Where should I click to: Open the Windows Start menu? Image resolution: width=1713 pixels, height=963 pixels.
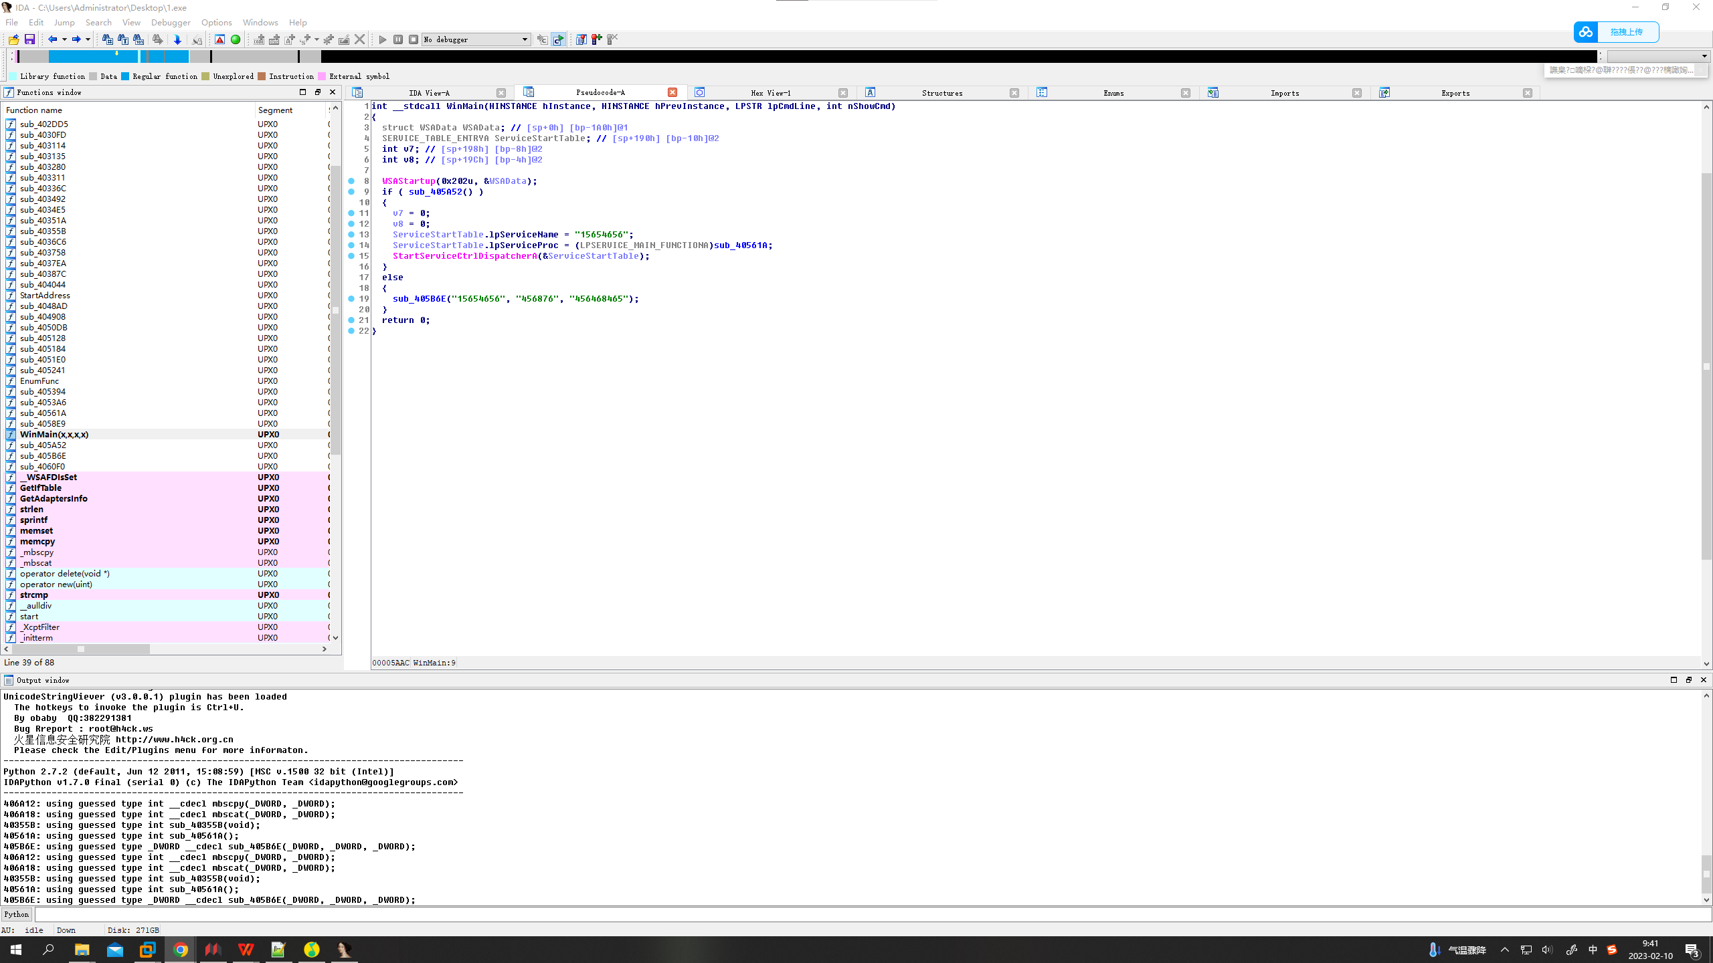click(x=16, y=950)
